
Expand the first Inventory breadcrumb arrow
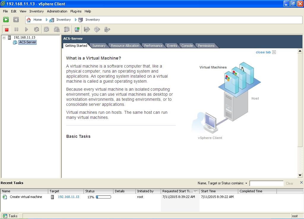[x=47, y=20]
